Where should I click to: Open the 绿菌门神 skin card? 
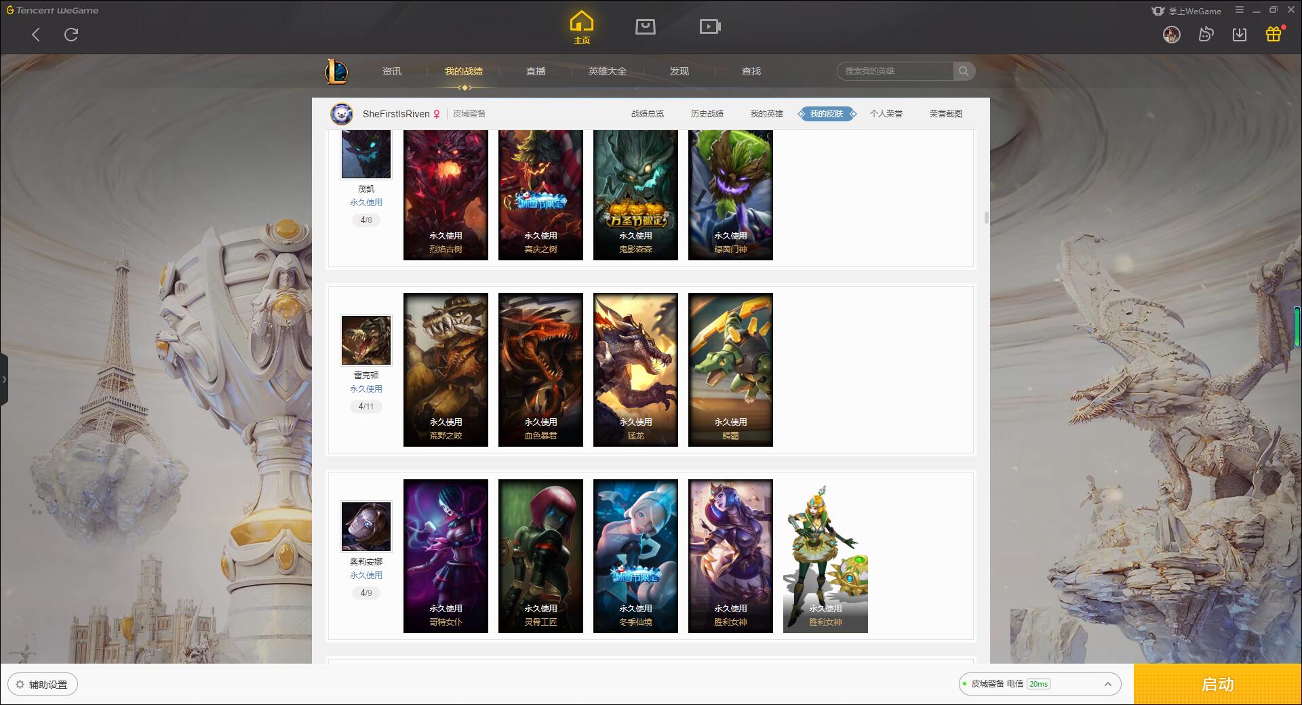click(x=730, y=195)
